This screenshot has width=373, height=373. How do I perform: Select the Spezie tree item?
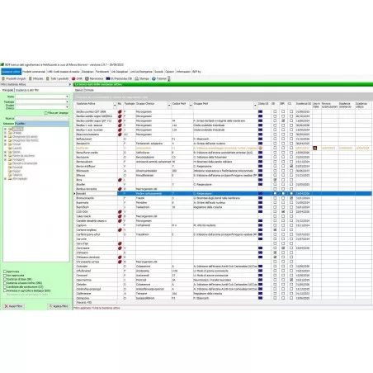point(17,152)
